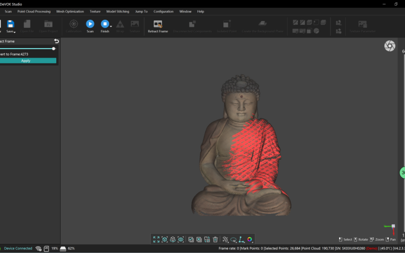Image resolution: width=405 pixels, height=253 pixels.
Task: Click the lasso selection tool icon
Action: point(233,239)
